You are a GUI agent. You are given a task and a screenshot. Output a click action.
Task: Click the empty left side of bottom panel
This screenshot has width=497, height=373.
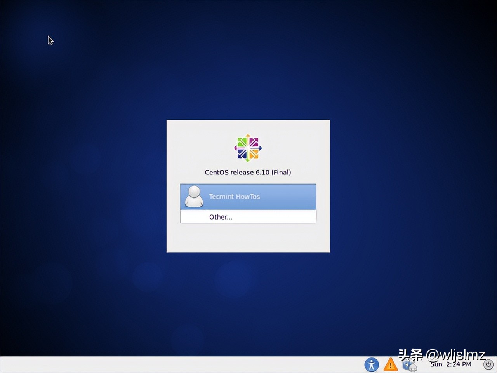point(116,364)
